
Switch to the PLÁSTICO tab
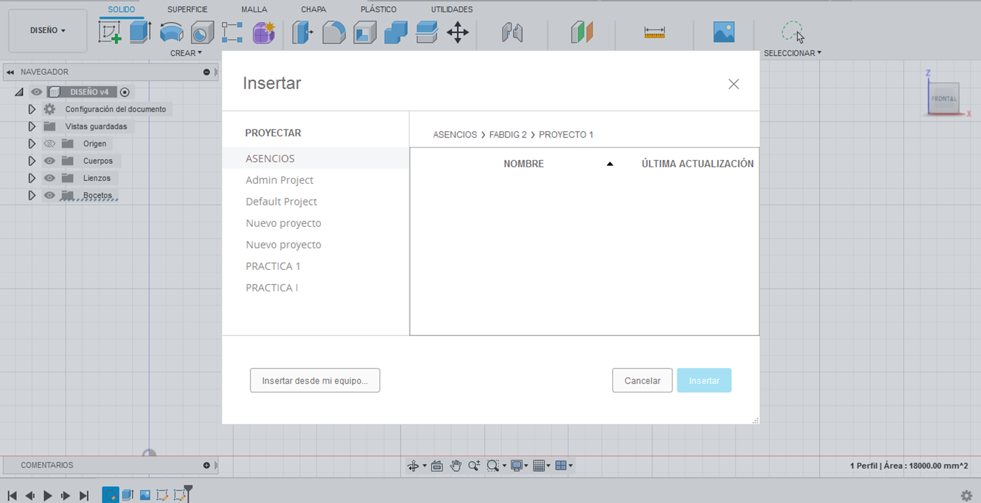pyautogui.click(x=379, y=10)
